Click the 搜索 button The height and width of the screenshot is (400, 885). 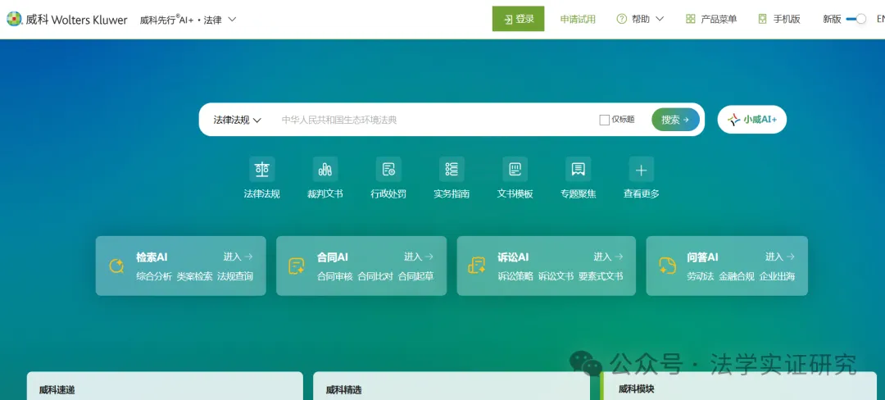click(675, 120)
